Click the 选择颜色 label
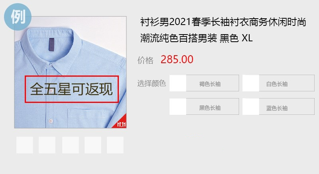This screenshot has height=174, width=319. (152, 83)
